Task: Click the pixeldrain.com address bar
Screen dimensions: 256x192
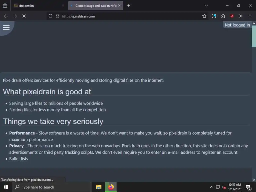Action: tap(127, 16)
